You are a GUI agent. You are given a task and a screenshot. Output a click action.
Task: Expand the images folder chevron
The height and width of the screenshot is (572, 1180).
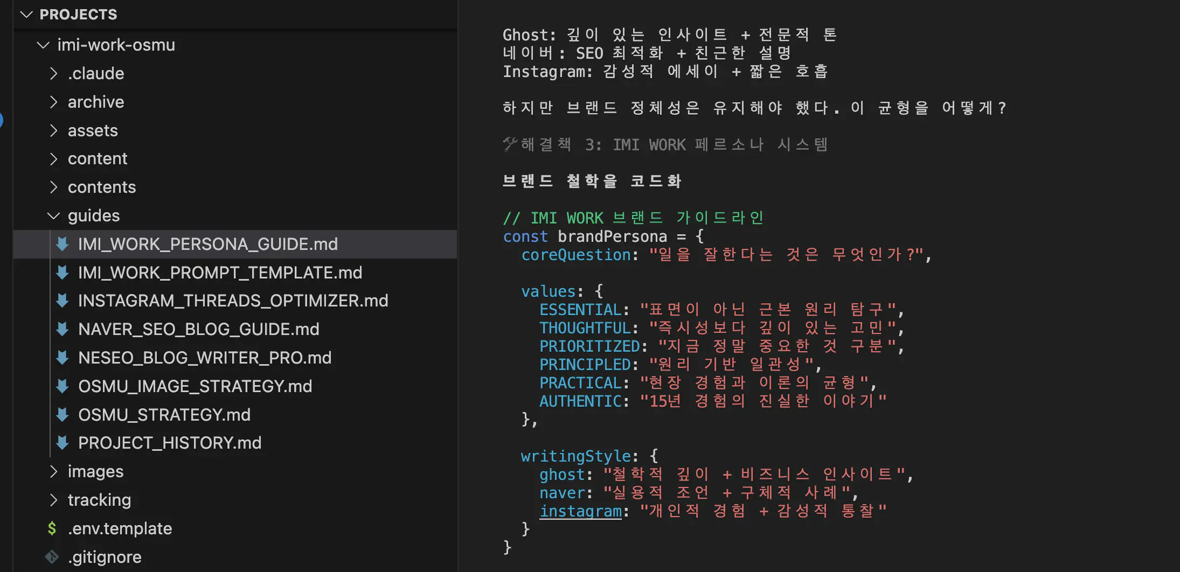(x=53, y=471)
